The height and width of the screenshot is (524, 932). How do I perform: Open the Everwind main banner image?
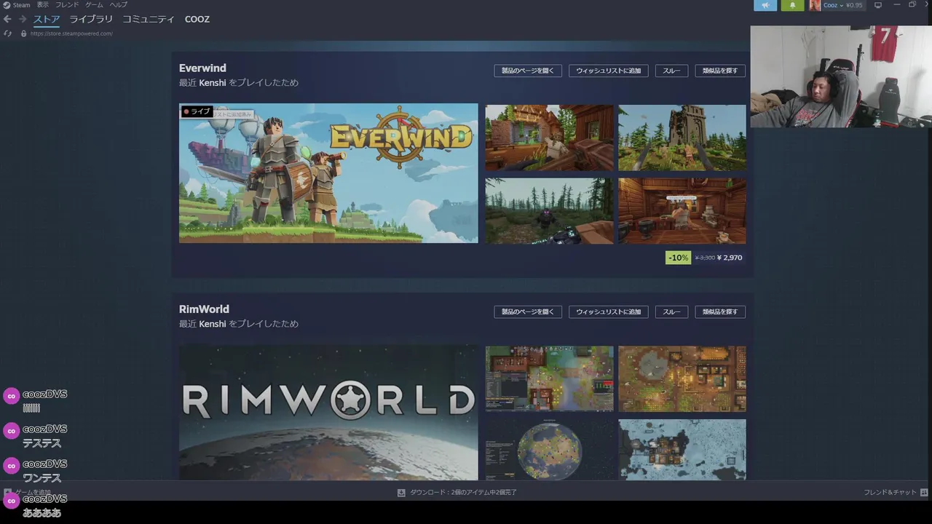[x=328, y=173]
